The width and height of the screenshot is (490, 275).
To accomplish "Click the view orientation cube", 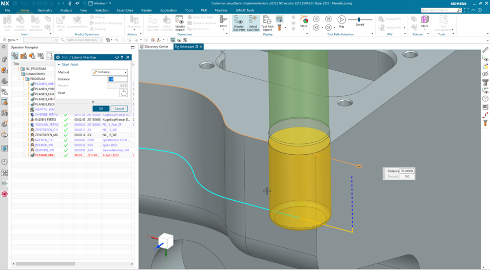I will coord(166,241).
